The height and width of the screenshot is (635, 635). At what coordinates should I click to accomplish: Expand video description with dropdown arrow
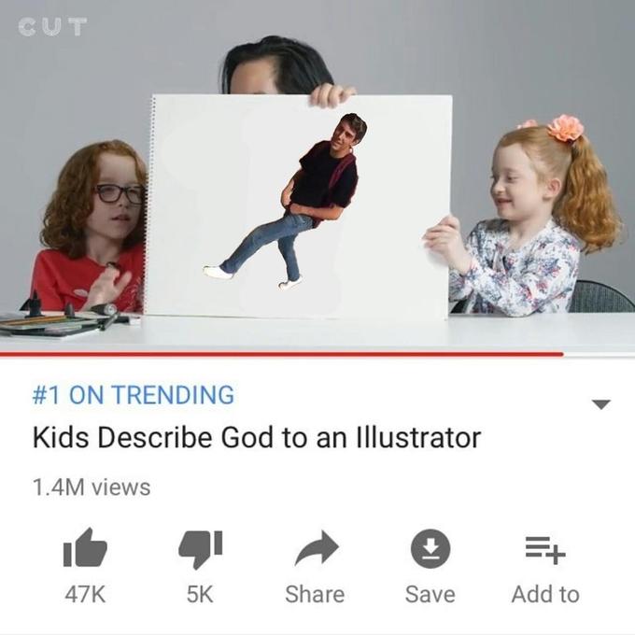click(601, 404)
